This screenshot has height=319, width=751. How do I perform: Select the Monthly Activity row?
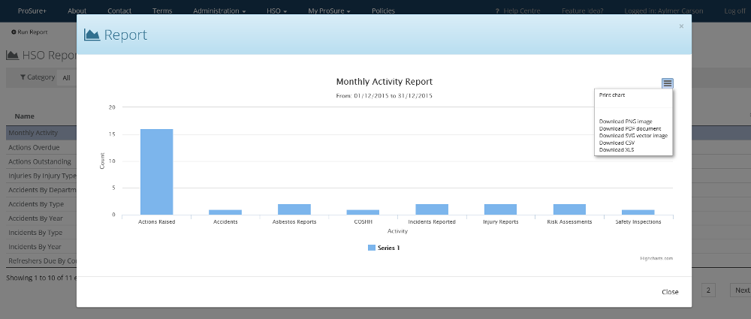(42, 133)
